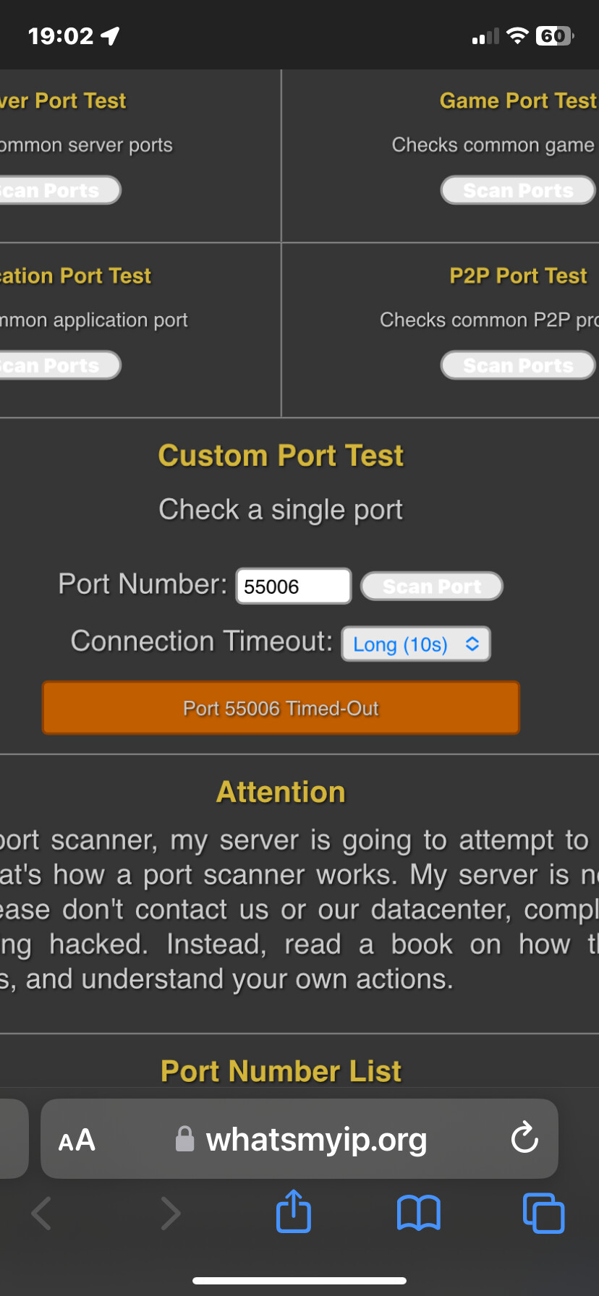Click the Port Number input field
This screenshot has width=599, height=1296.
(294, 586)
